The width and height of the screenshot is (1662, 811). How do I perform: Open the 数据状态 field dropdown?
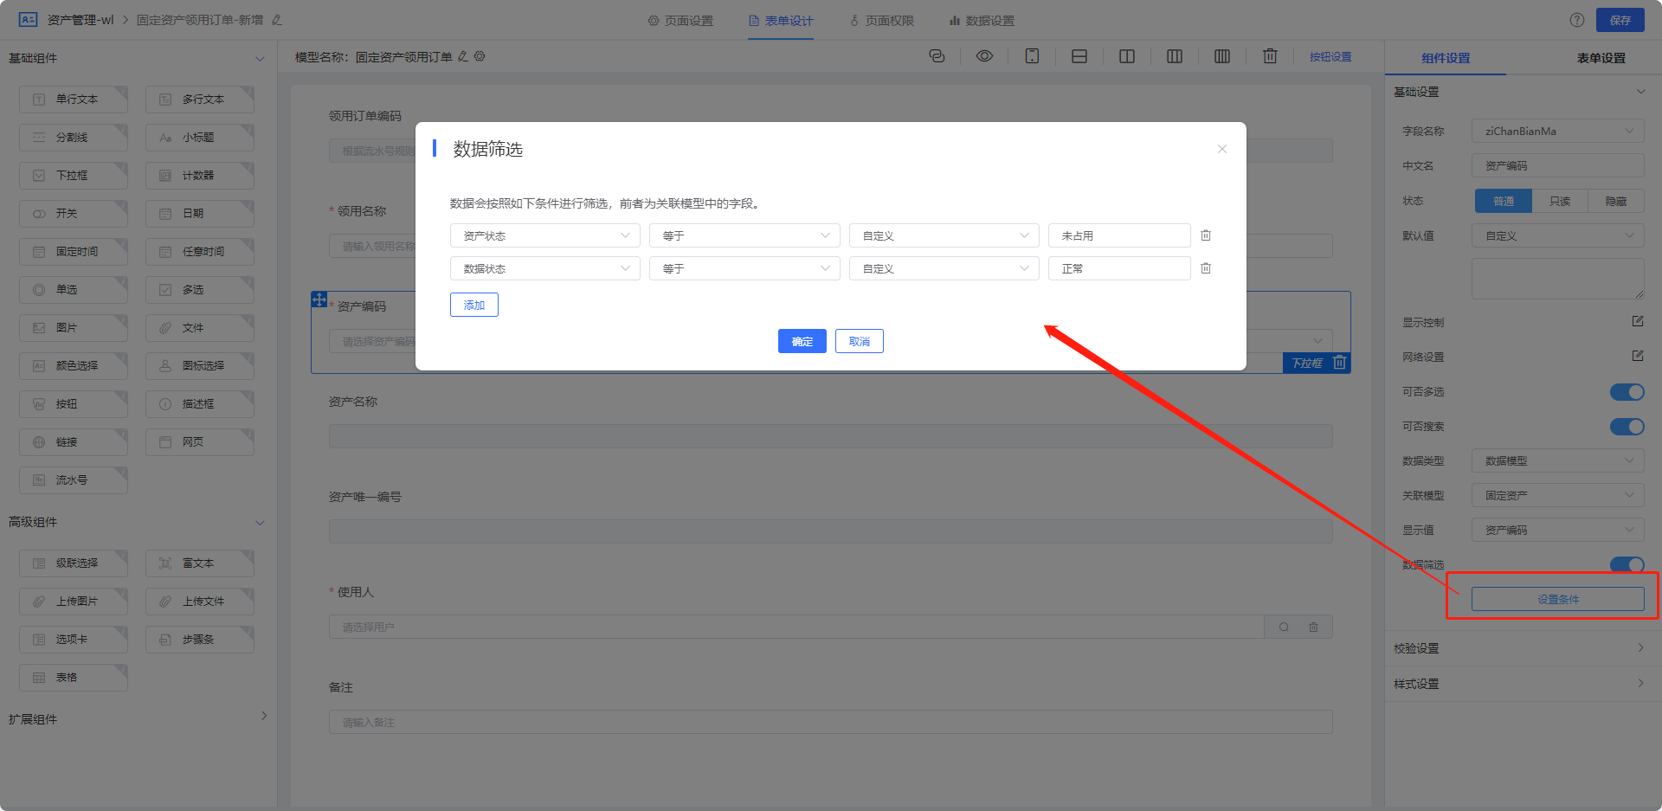(545, 268)
